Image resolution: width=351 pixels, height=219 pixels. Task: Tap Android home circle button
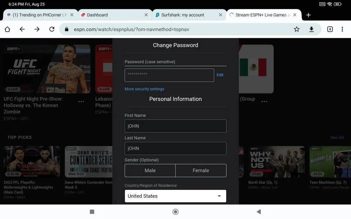click(x=175, y=212)
